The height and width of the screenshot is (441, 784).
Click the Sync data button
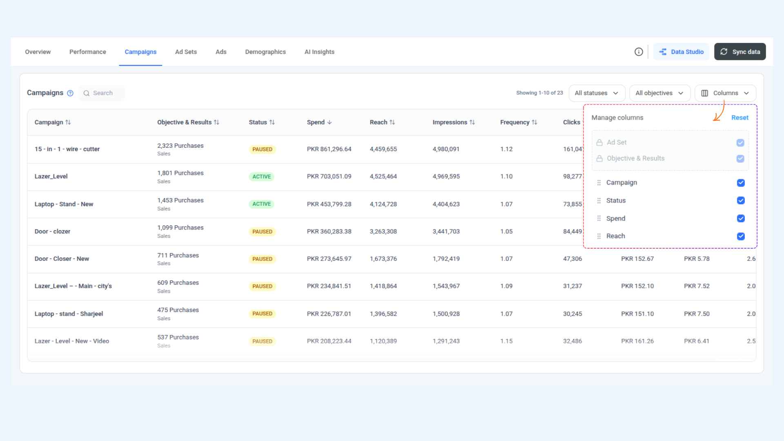point(740,52)
